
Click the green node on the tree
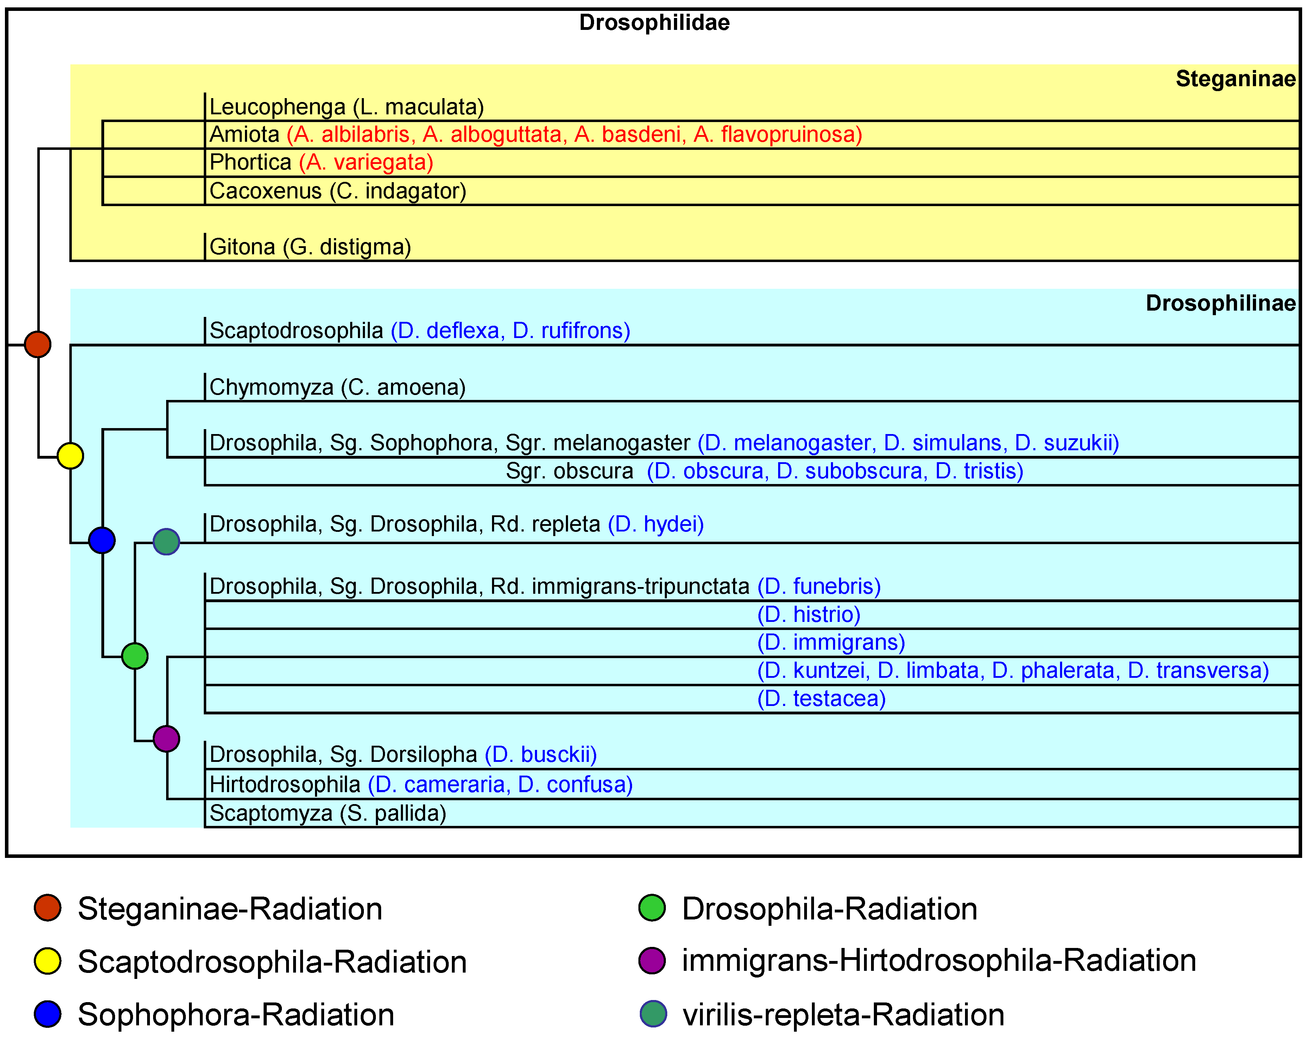click(134, 656)
